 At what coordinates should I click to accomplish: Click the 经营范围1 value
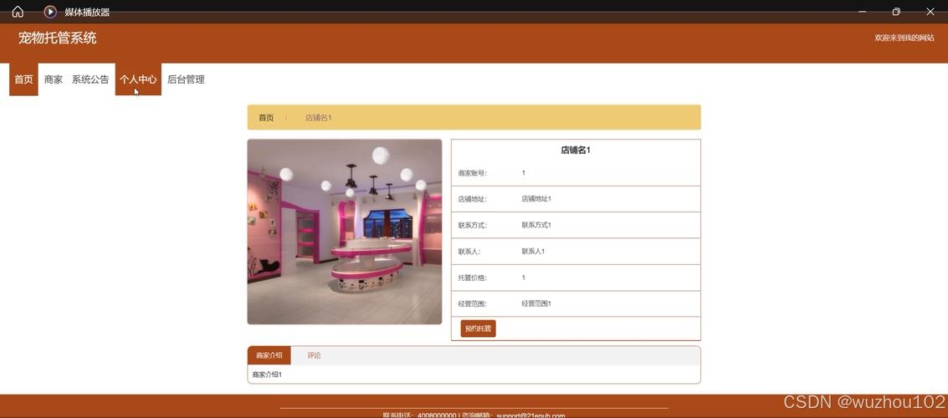(x=536, y=303)
